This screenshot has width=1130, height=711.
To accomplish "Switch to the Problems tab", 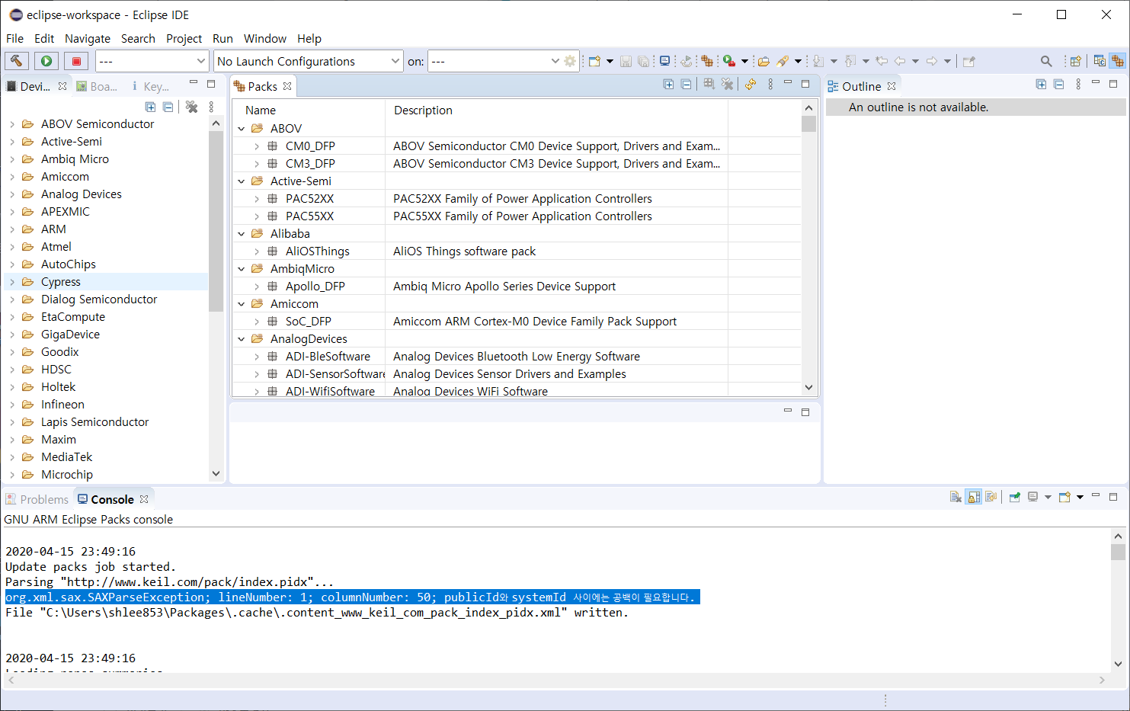I will point(37,499).
